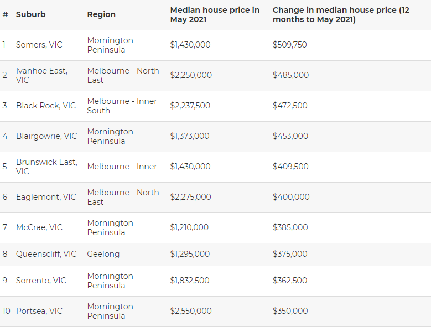431x327 pixels.
Task: Click the Suburb column header
Action: (30, 14)
